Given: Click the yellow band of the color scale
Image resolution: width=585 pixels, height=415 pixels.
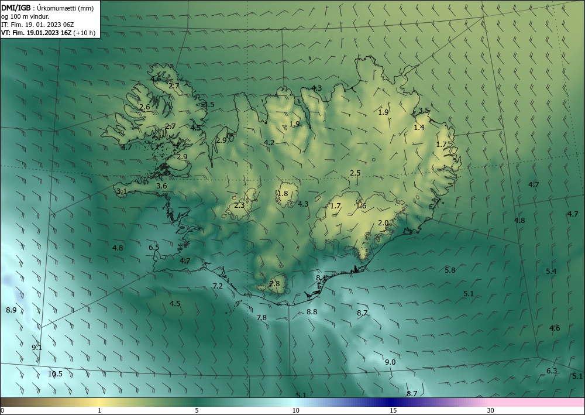Looking at the screenshot, I should (x=99, y=402).
